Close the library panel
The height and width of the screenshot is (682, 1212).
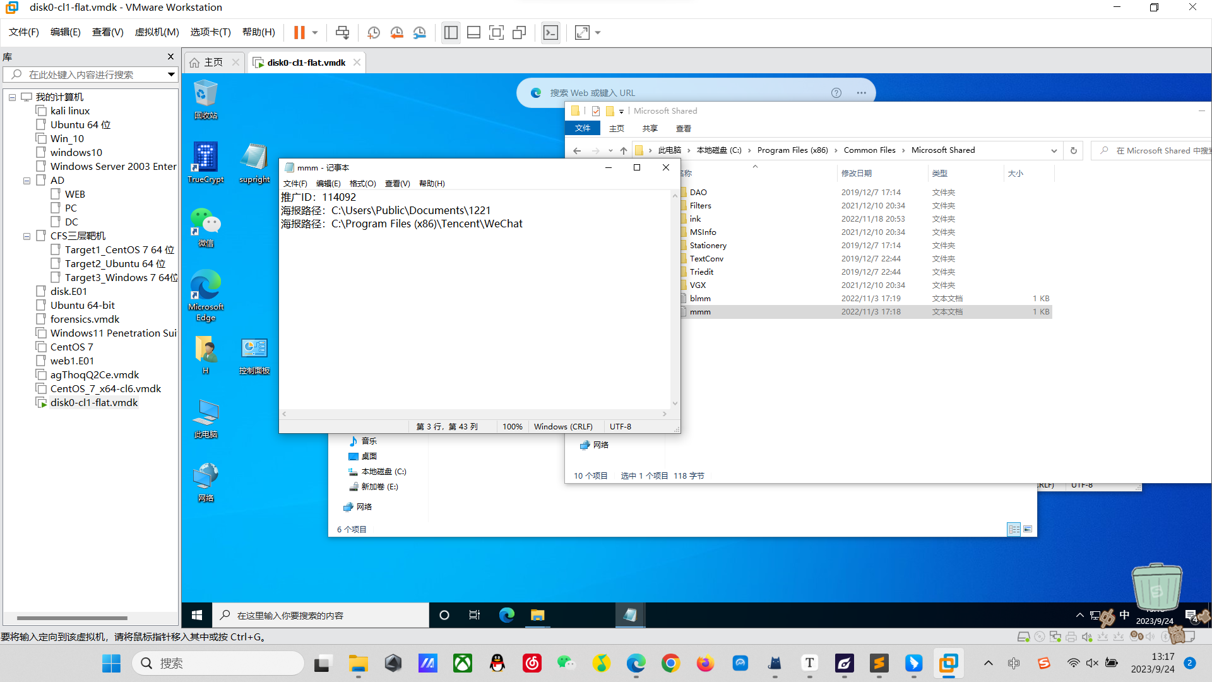pos(170,57)
